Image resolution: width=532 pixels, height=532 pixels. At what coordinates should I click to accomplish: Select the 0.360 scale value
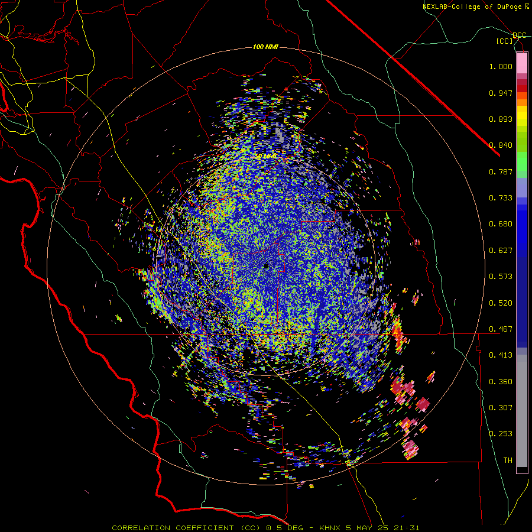(501, 382)
